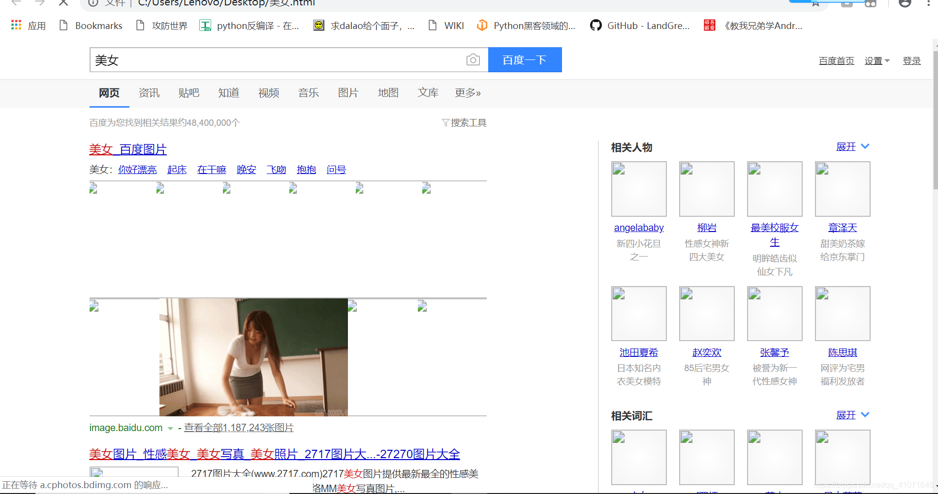The image size is (938, 494).
Task: Open 池田夏希 person link
Action: coord(639,352)
